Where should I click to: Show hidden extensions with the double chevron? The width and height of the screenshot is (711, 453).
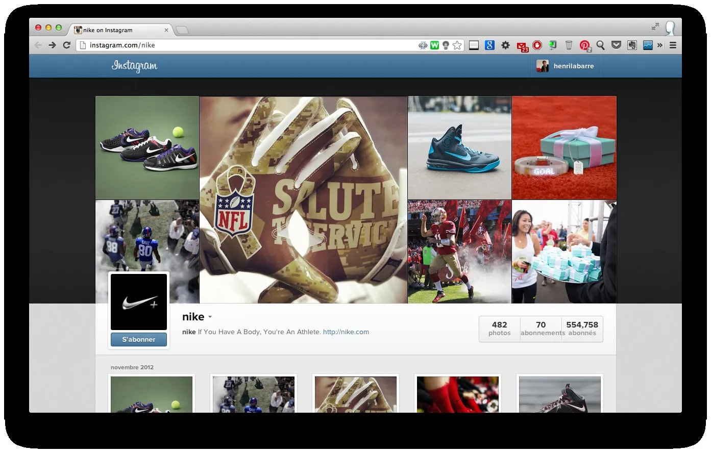point(660,45)
